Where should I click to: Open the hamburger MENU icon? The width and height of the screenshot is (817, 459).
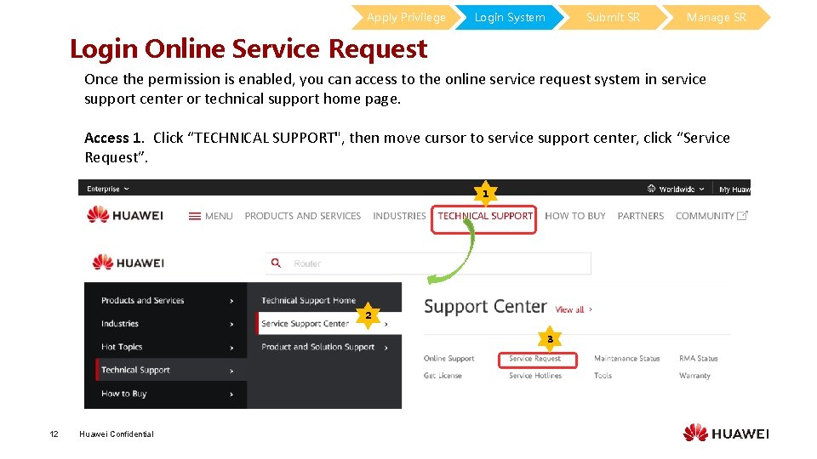194,216
